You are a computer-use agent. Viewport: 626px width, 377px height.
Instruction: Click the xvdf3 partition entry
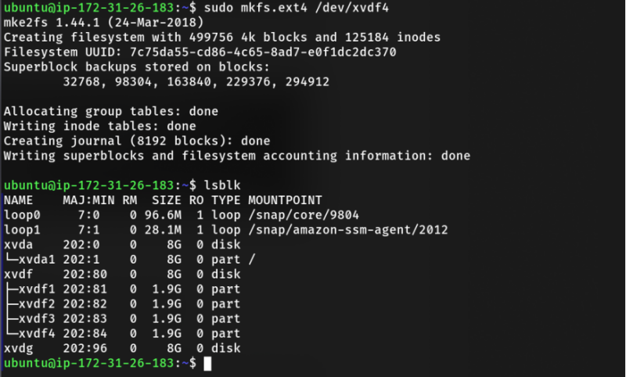(x=37, y=319)
